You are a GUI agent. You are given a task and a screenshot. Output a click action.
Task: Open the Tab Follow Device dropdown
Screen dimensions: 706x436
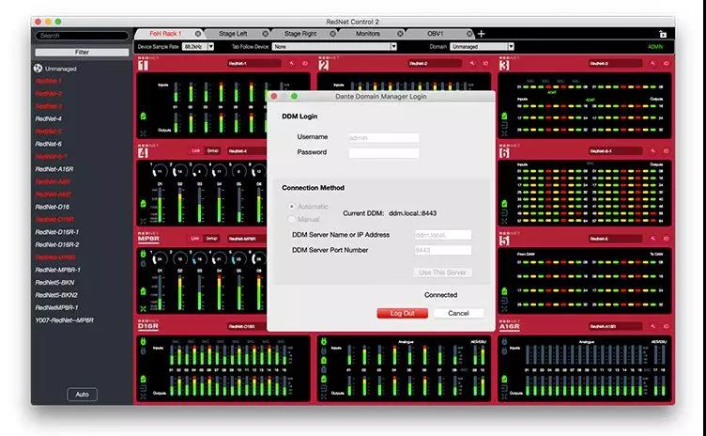click(334, 46)
